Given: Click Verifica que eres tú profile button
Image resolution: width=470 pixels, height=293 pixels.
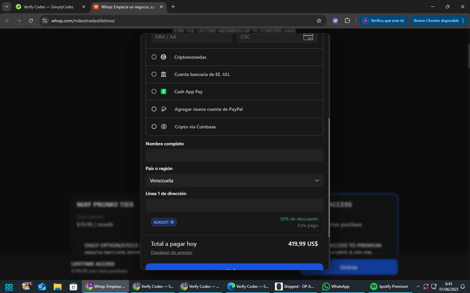Looking at the screenshot, I should 384,21.
